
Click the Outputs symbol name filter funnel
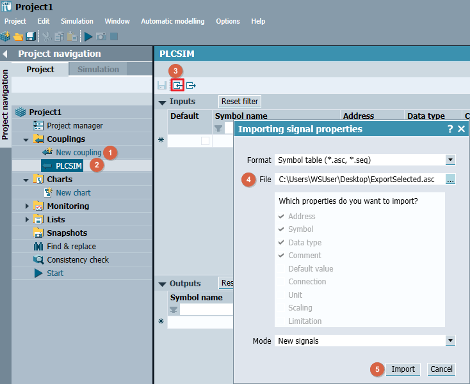(174, 309)
